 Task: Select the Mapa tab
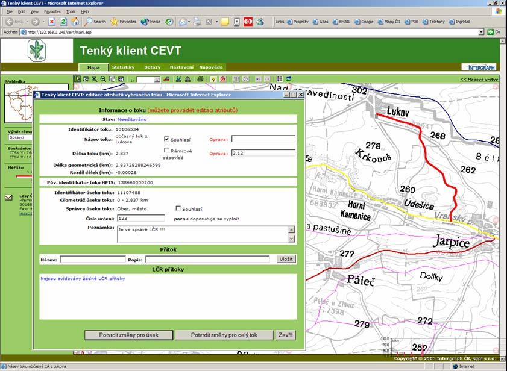tap(93, 67)
